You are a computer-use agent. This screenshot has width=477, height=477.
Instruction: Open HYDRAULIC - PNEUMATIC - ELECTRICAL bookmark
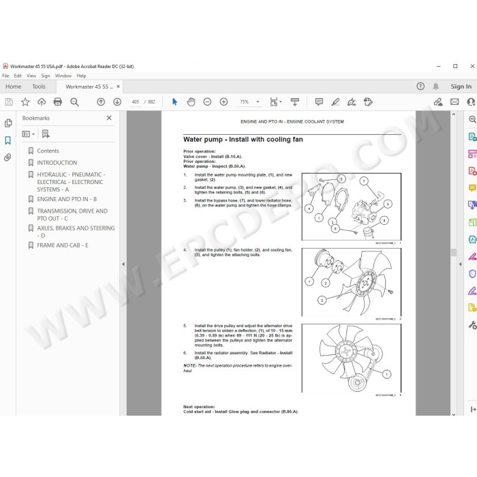(71, 182)
